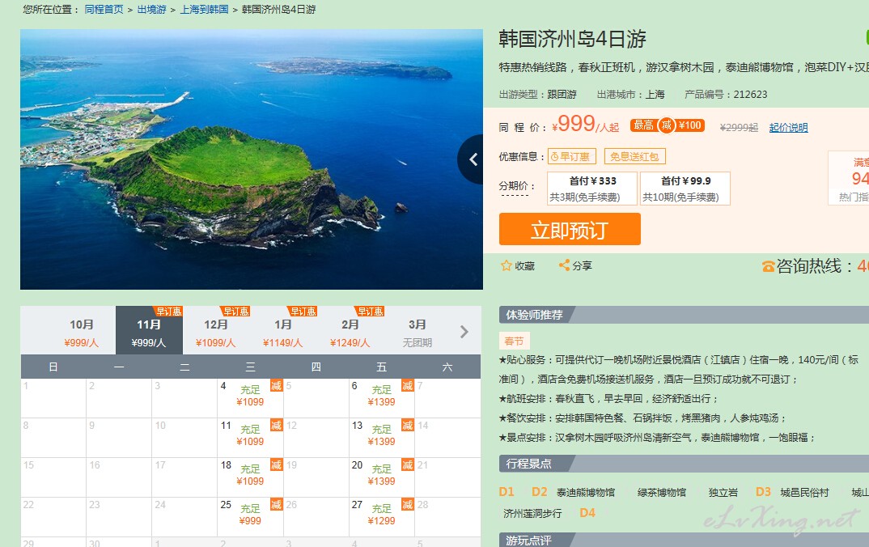Click the early-booking tag above 1月 tab
This screenshot has height=547, width=869.
(x=303, y=312)
